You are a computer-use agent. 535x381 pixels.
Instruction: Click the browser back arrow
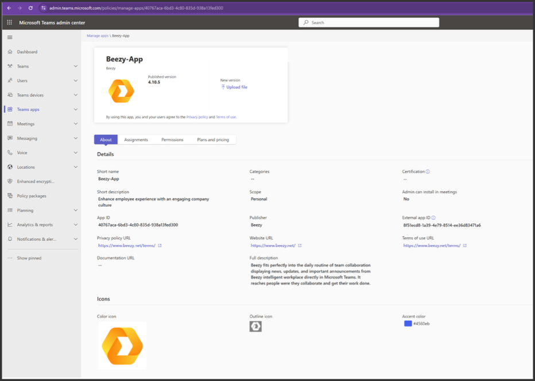(9, 8)
